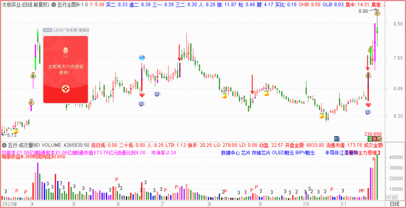Image resolution: width=406 pixels, height=208 pixels.
Task: Click the 市净率 2.24 text
Action: tap(164, 153)
